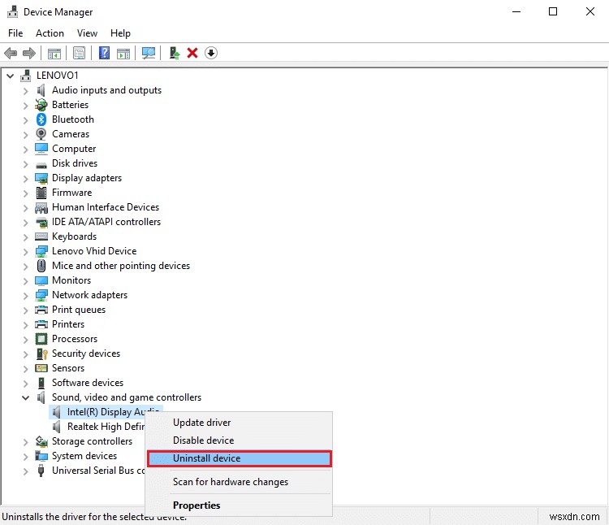Click the Storage controllers icon
The height and width of the screenshot is (525, 609).
tap(41, 441)
